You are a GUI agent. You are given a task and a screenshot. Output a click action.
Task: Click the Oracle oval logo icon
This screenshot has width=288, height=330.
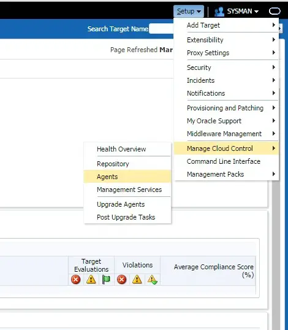pos(275,11)
